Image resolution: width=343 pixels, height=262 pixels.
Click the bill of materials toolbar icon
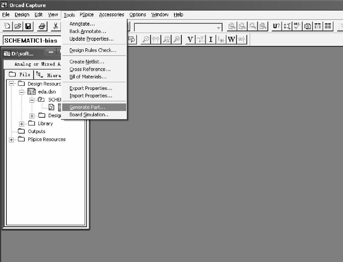328,26
